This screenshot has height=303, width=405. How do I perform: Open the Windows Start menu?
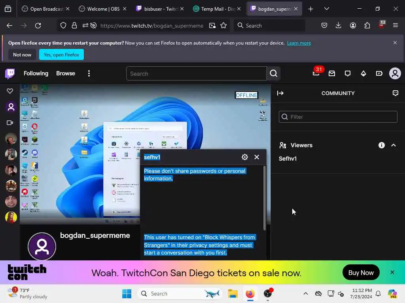[x=127, y=294]
